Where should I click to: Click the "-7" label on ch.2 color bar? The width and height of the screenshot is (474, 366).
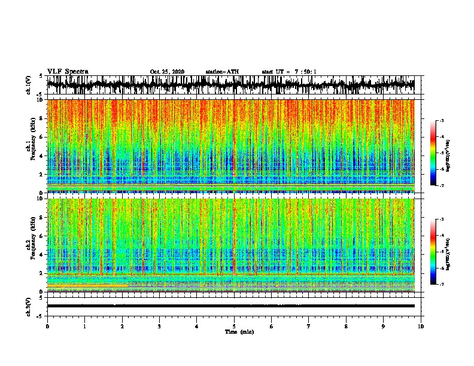(x=441, y=284)
